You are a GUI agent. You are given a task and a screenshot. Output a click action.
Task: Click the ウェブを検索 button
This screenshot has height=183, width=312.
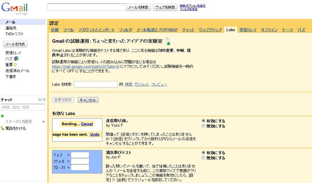[165, 7]
